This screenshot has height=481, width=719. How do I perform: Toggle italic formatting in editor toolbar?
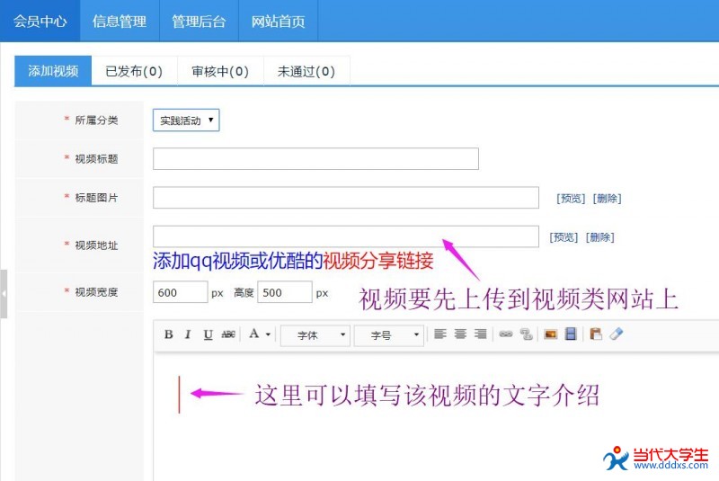coord(188,334)
